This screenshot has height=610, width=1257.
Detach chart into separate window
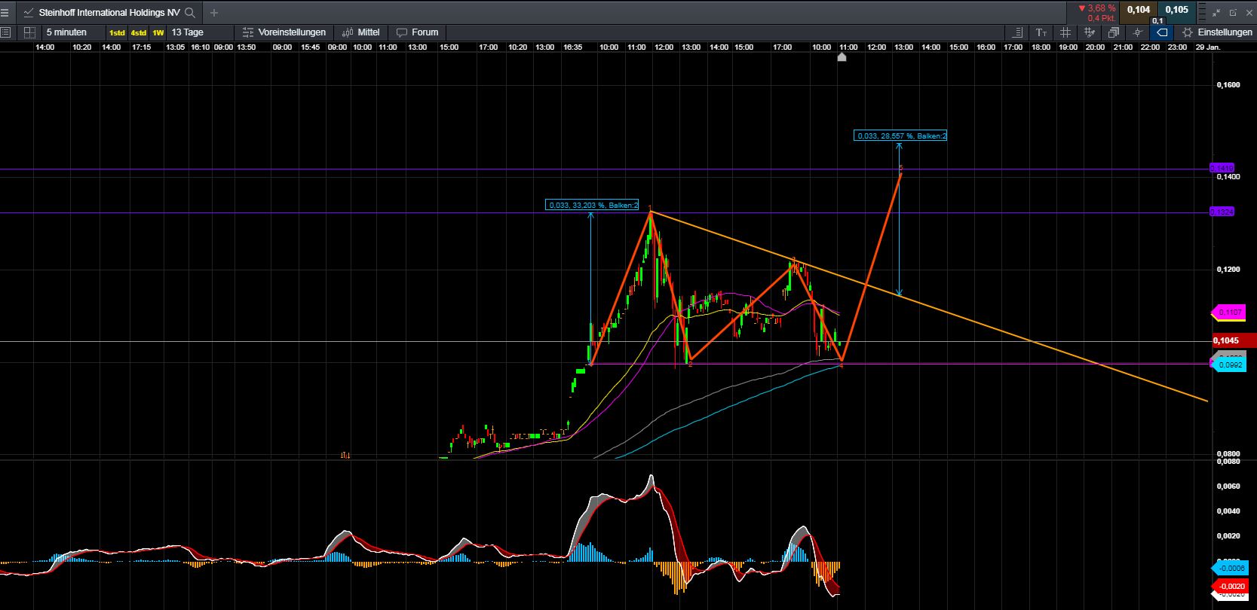(x=1234, y=12)
